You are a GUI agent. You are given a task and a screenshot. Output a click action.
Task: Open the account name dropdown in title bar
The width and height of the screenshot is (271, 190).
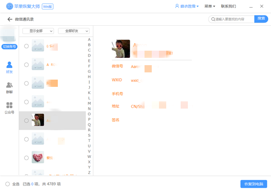coord(189,6)
